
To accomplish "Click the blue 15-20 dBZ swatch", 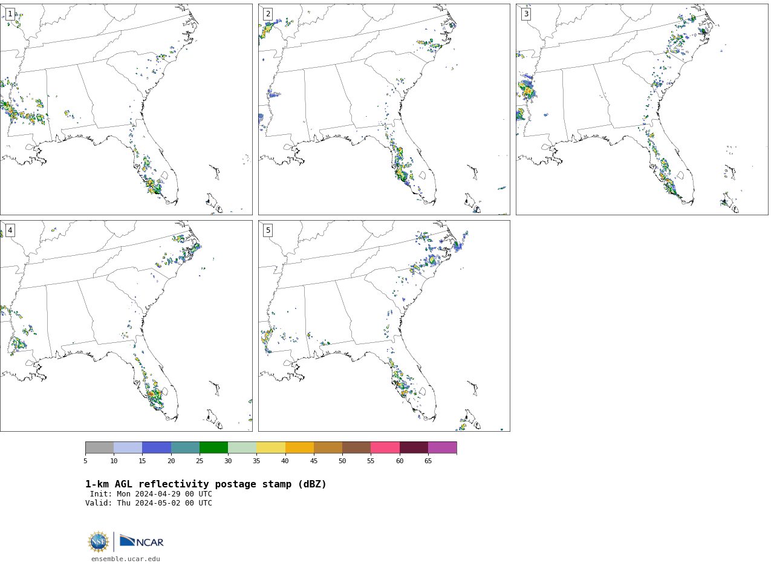I will (157, 447).
